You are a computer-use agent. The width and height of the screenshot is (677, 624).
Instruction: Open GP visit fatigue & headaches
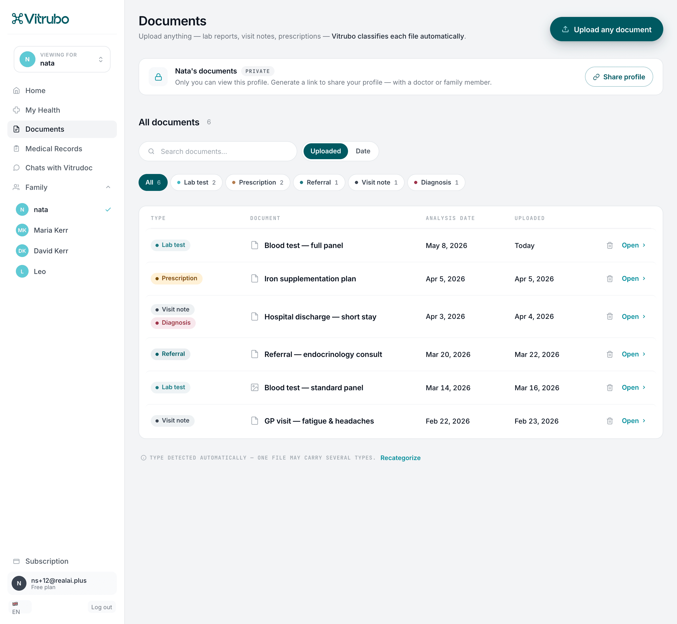click(x=633, y=421)
